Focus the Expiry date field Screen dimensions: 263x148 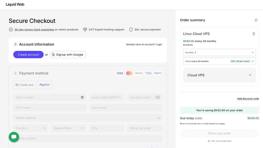click(x=107, y=97)
